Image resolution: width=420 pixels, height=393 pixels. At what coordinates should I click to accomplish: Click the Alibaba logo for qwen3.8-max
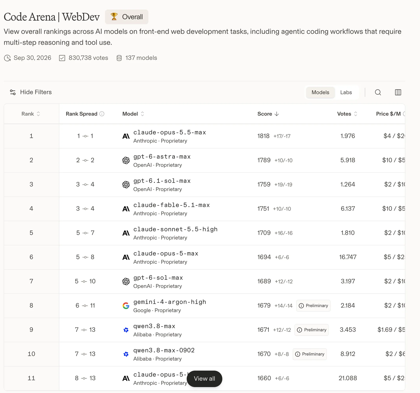pos(126,330)
